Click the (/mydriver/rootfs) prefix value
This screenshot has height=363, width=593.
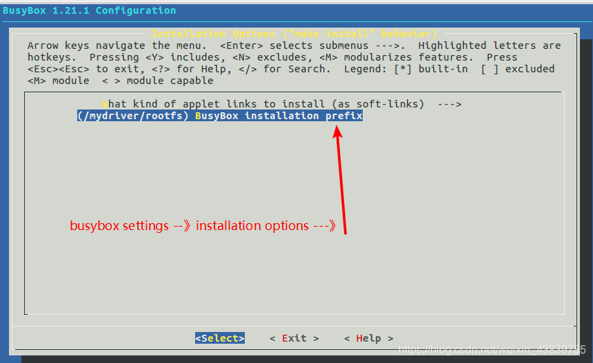(133, 116)
